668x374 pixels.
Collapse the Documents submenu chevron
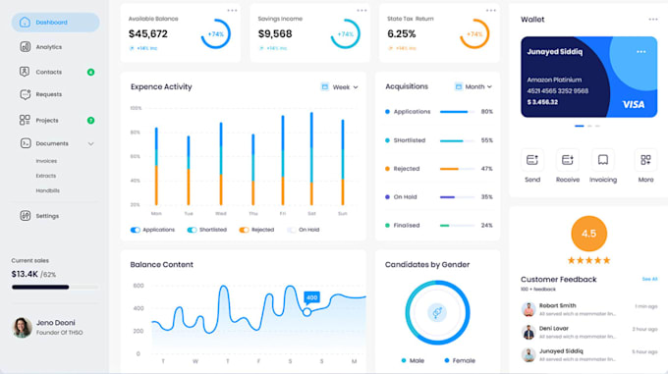[x=90, y=144]
